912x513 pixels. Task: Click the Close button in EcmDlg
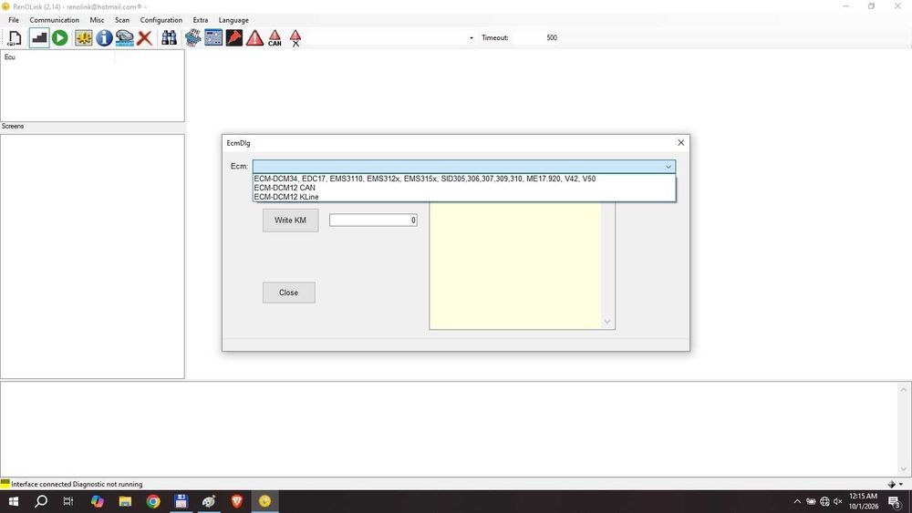288,292
